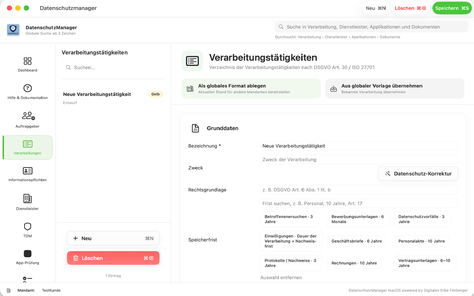Click the document icon beside Grunddaten

click(195, 128)
